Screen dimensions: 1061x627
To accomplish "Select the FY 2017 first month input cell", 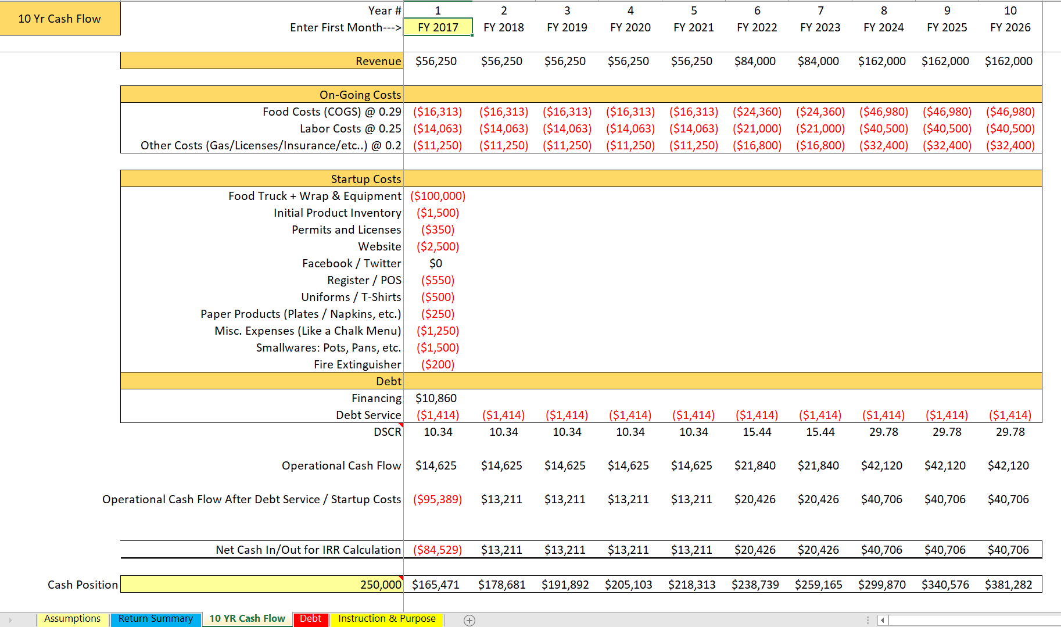I will coord(438,27).
